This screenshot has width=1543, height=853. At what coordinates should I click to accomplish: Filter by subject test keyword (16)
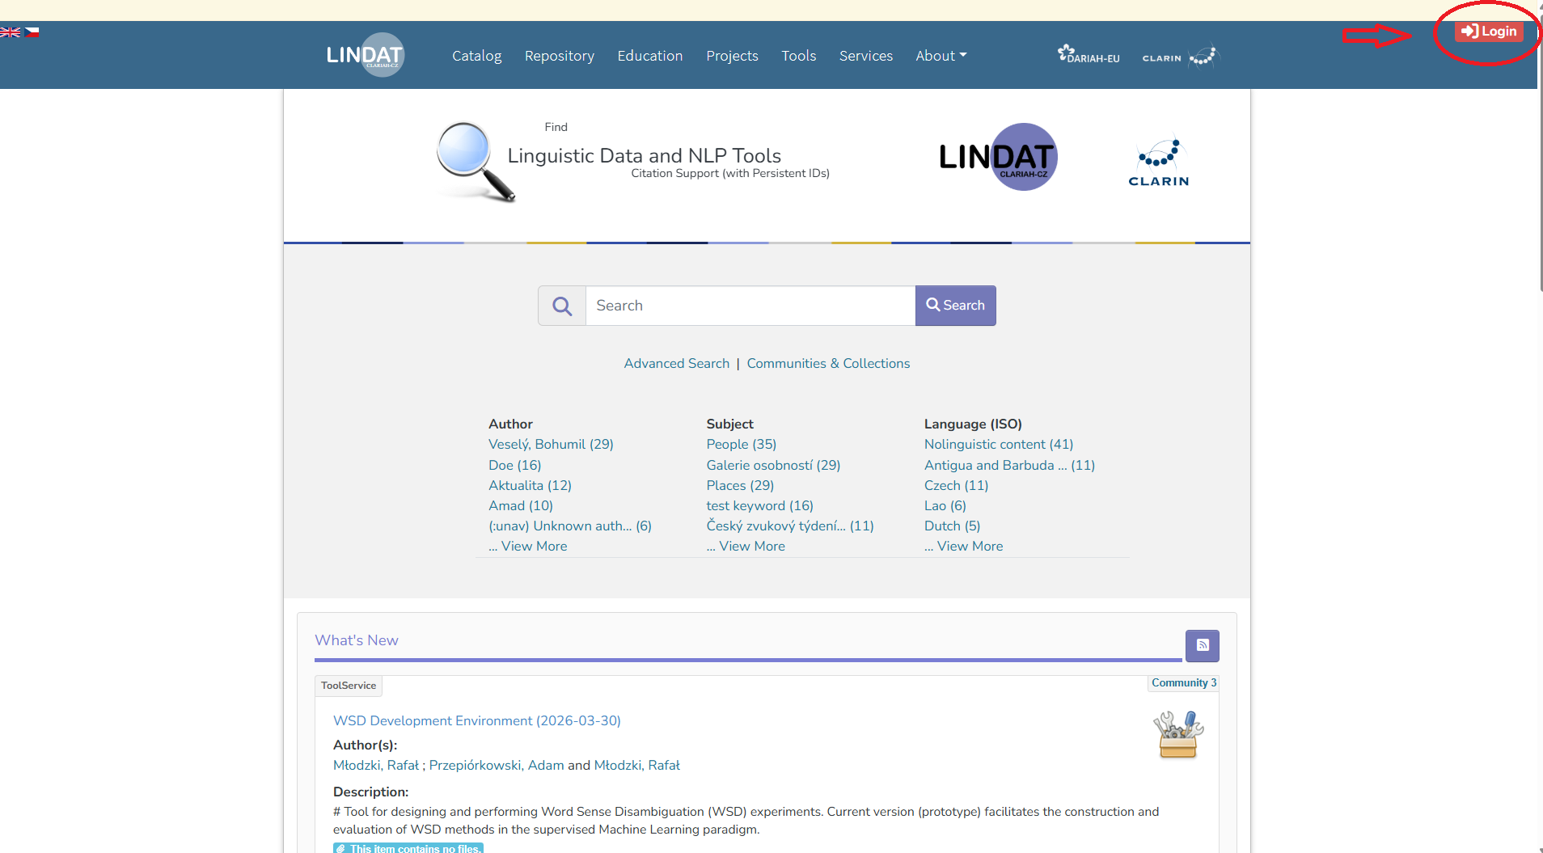coord(760,505)
